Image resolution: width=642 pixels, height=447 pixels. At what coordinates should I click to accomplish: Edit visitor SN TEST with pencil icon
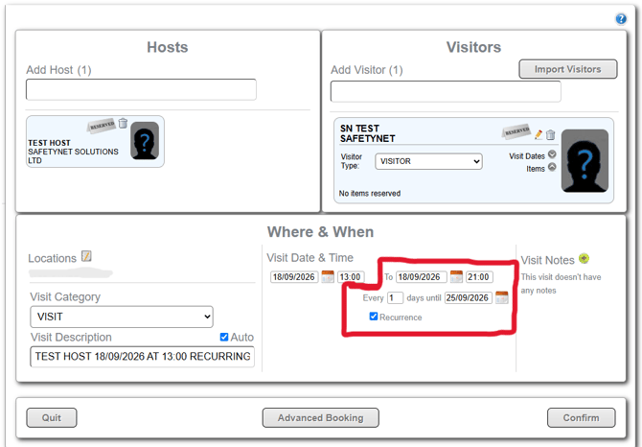539,134
